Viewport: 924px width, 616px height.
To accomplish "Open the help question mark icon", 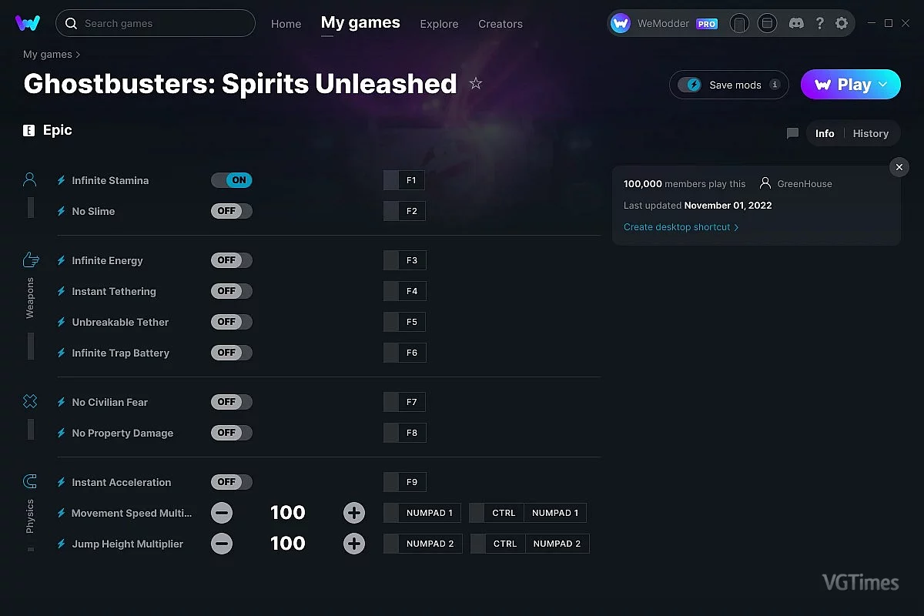I will point(820,24).
